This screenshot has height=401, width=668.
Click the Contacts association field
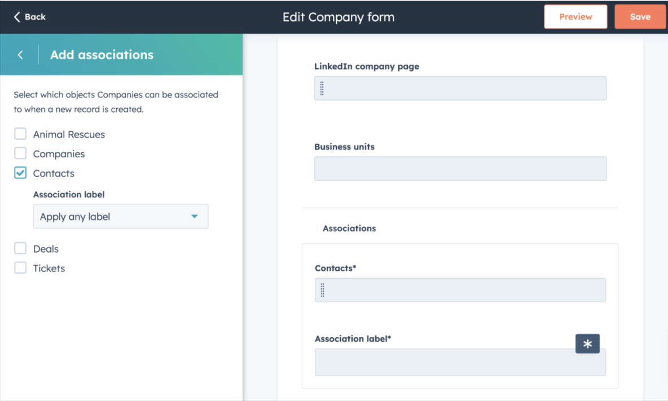(x=460, y=290)
